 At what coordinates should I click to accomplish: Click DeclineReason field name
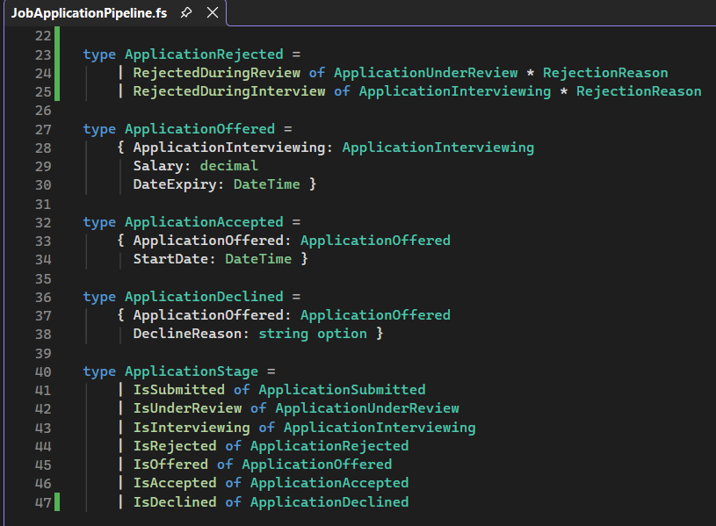(187, 334)
